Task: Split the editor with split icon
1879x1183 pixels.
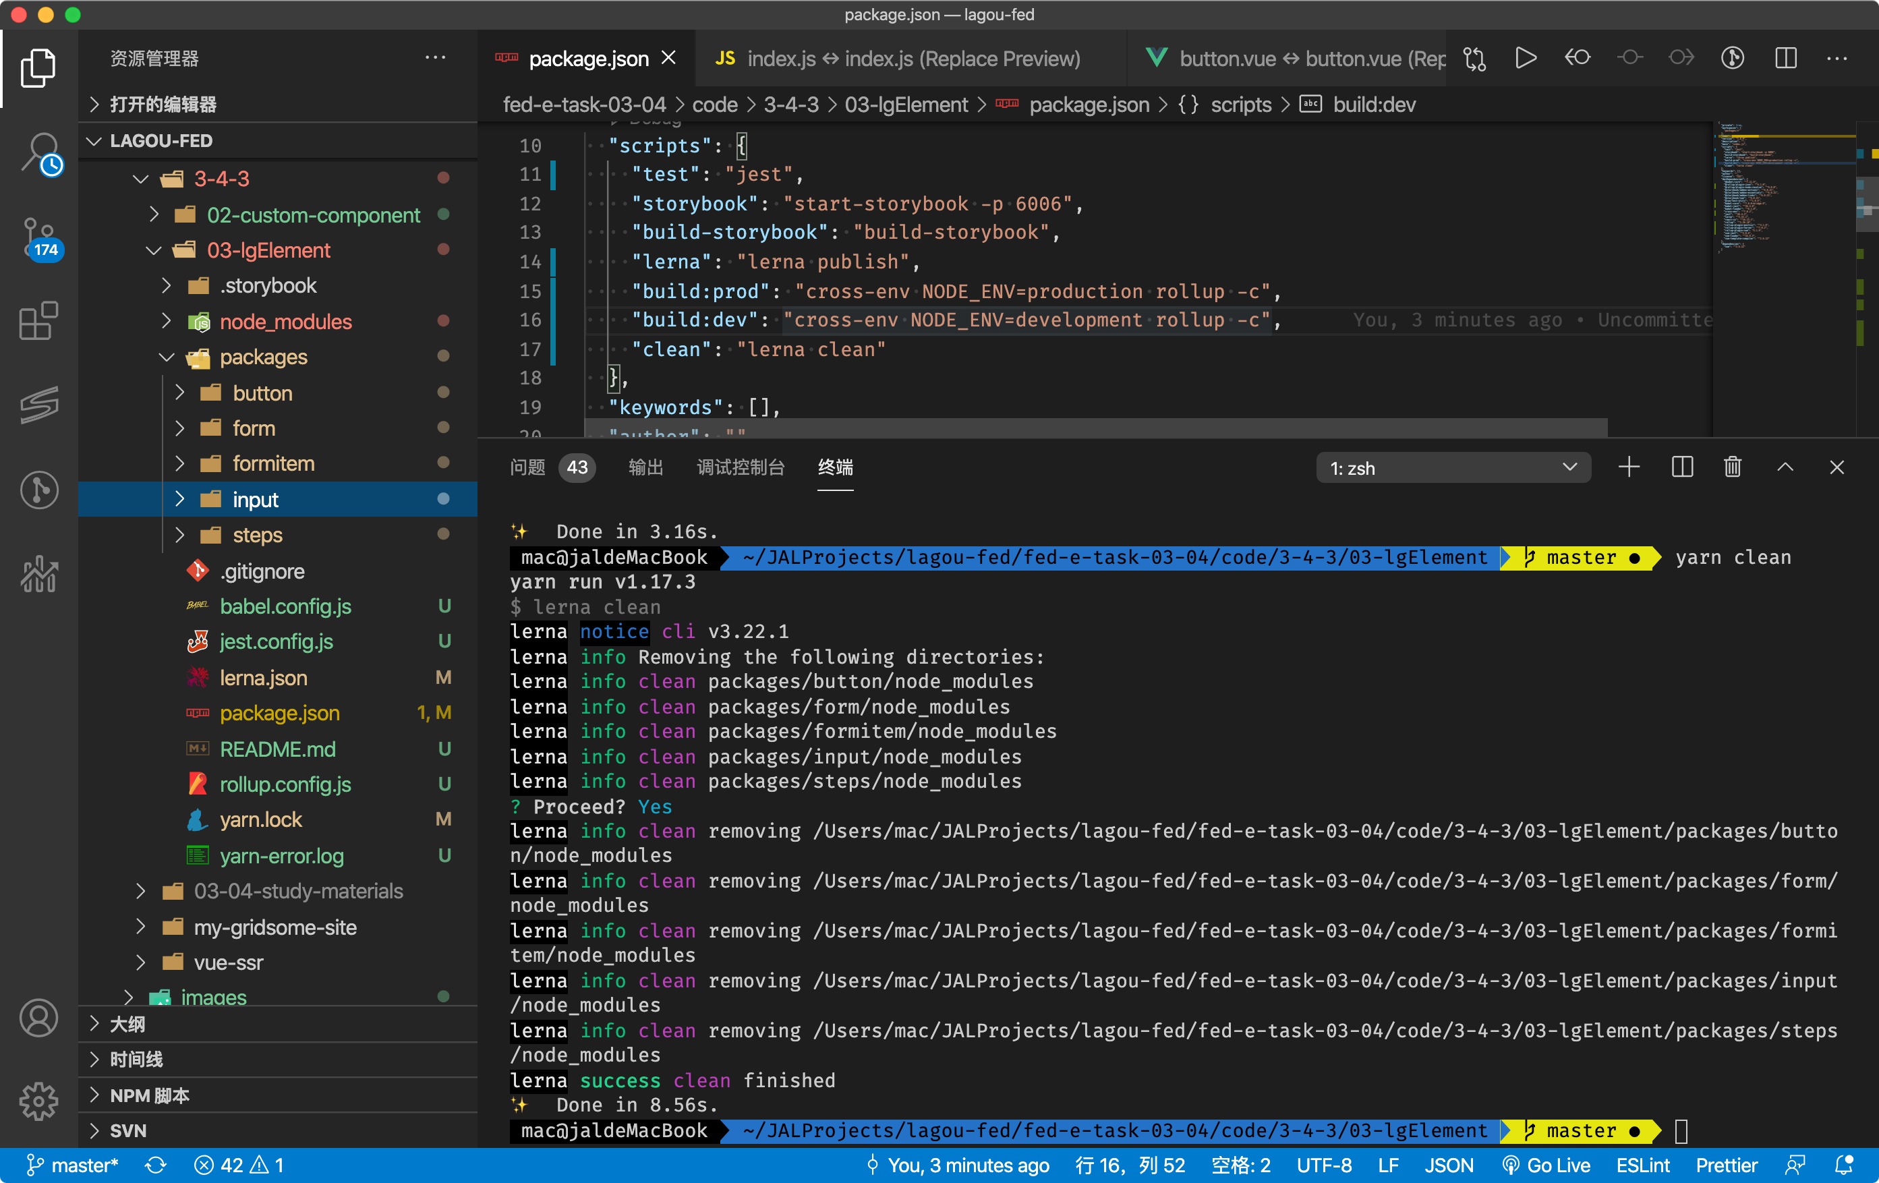Action: pyautogui.click(x=1785, y=59)
